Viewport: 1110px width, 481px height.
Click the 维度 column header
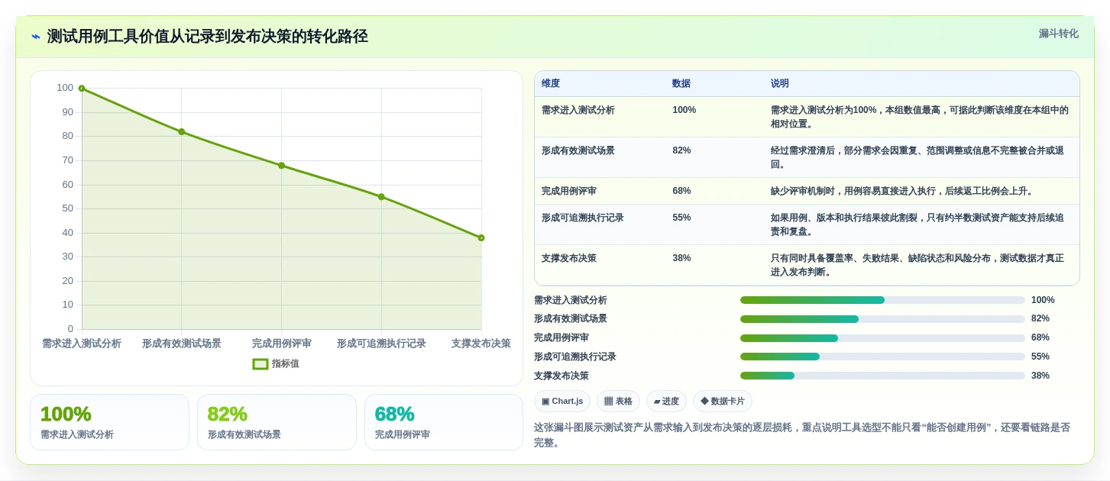click(x=551, y=84)
